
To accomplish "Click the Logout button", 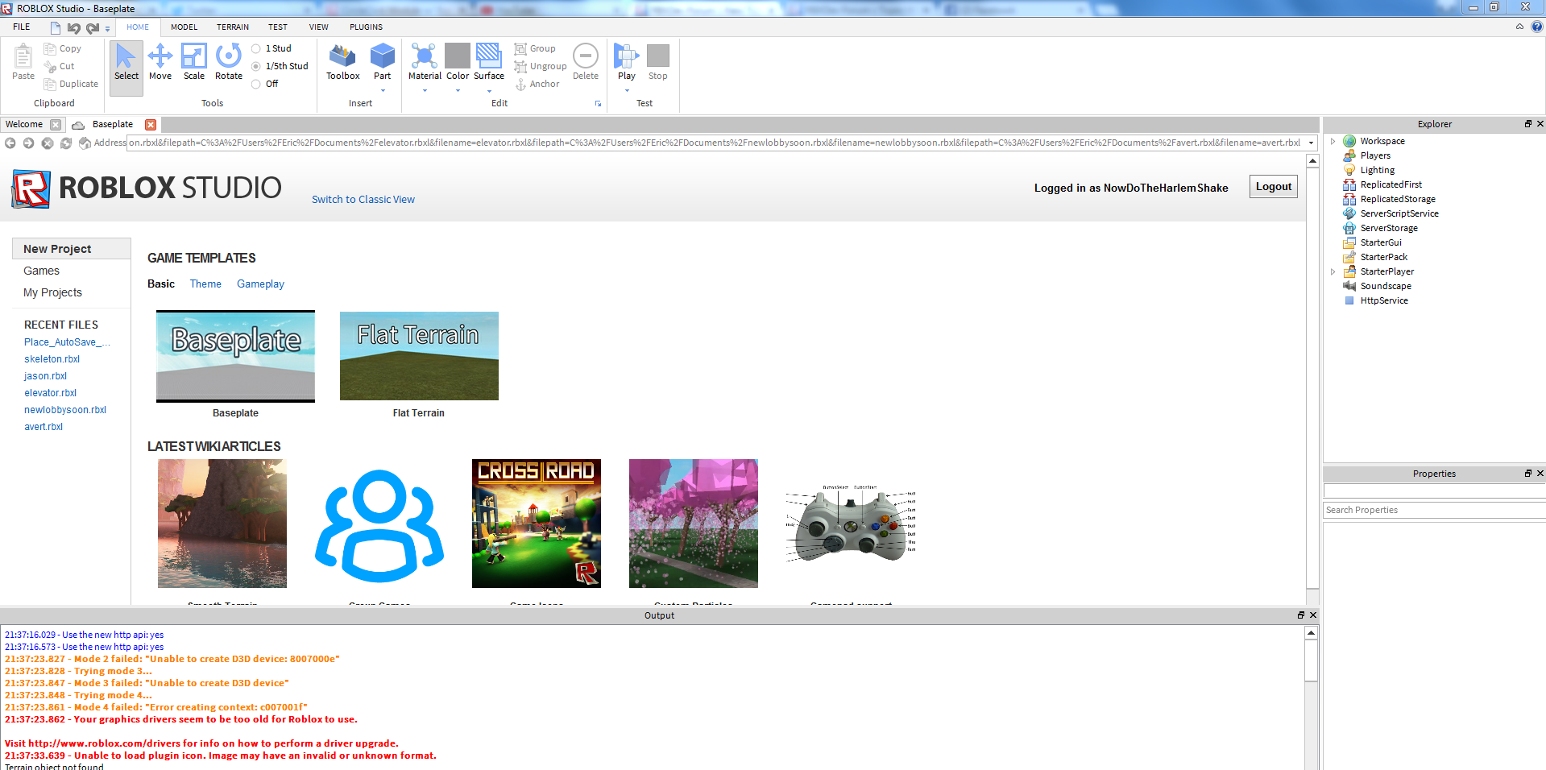I will pyautogui.click(x=1274, y=187).
